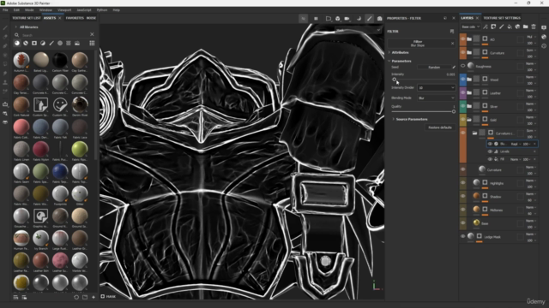Image resolution: width=549 pixels, height=308 pixels.
Task: Click the Intensity slider handle
Action: coord(394,80)
